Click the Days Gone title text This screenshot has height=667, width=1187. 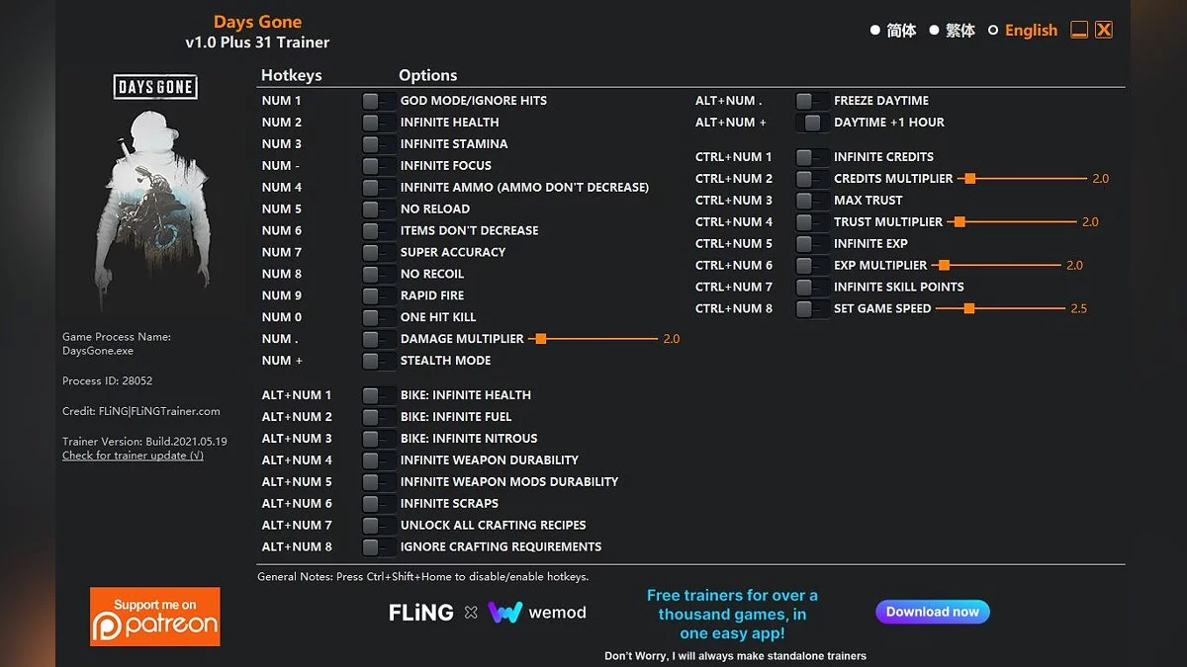point(257,22)
